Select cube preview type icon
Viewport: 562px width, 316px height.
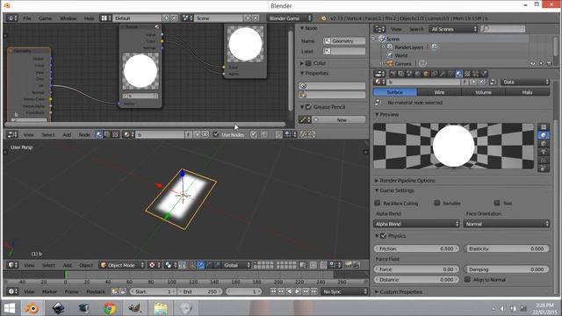point(544,144)
